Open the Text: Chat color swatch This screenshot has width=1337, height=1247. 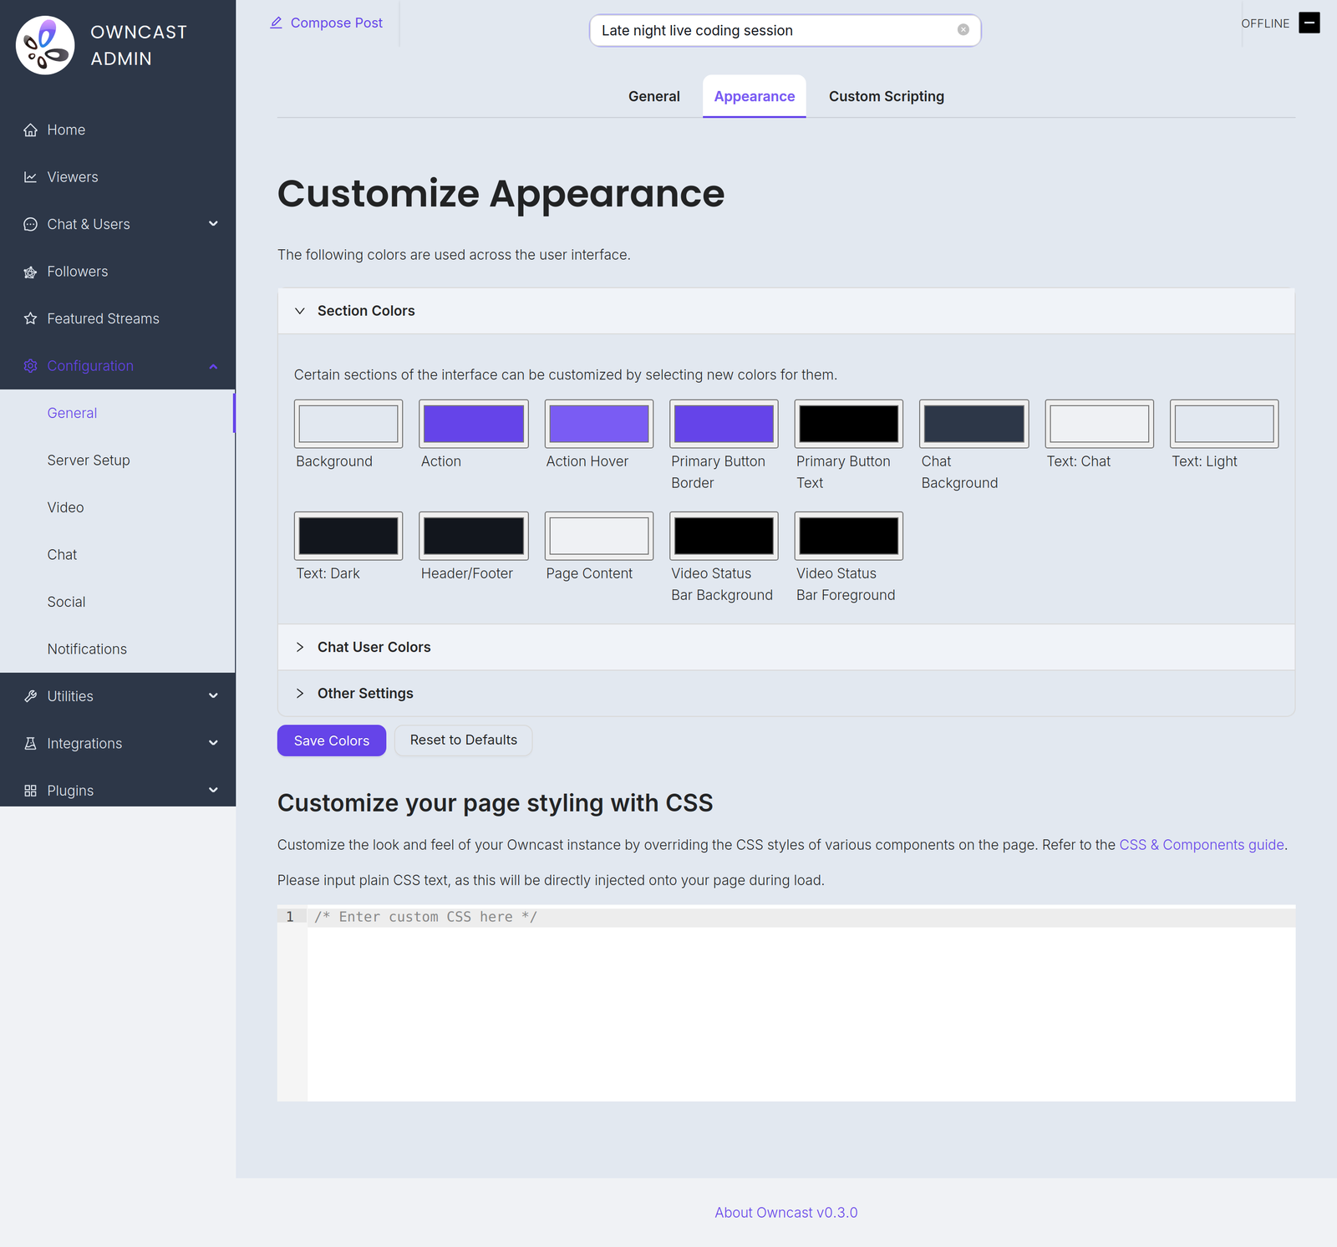click(1100, 424)
